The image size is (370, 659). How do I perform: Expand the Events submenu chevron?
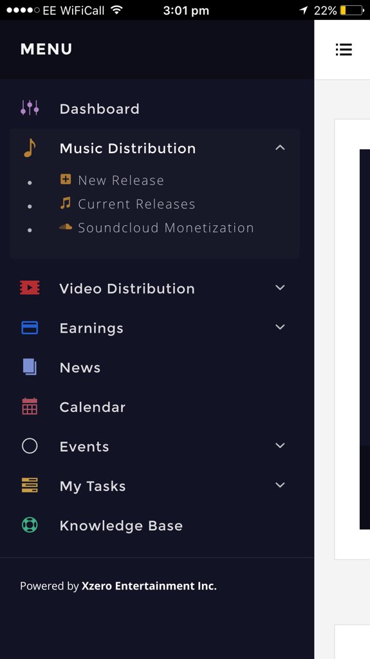coord(280,445)
